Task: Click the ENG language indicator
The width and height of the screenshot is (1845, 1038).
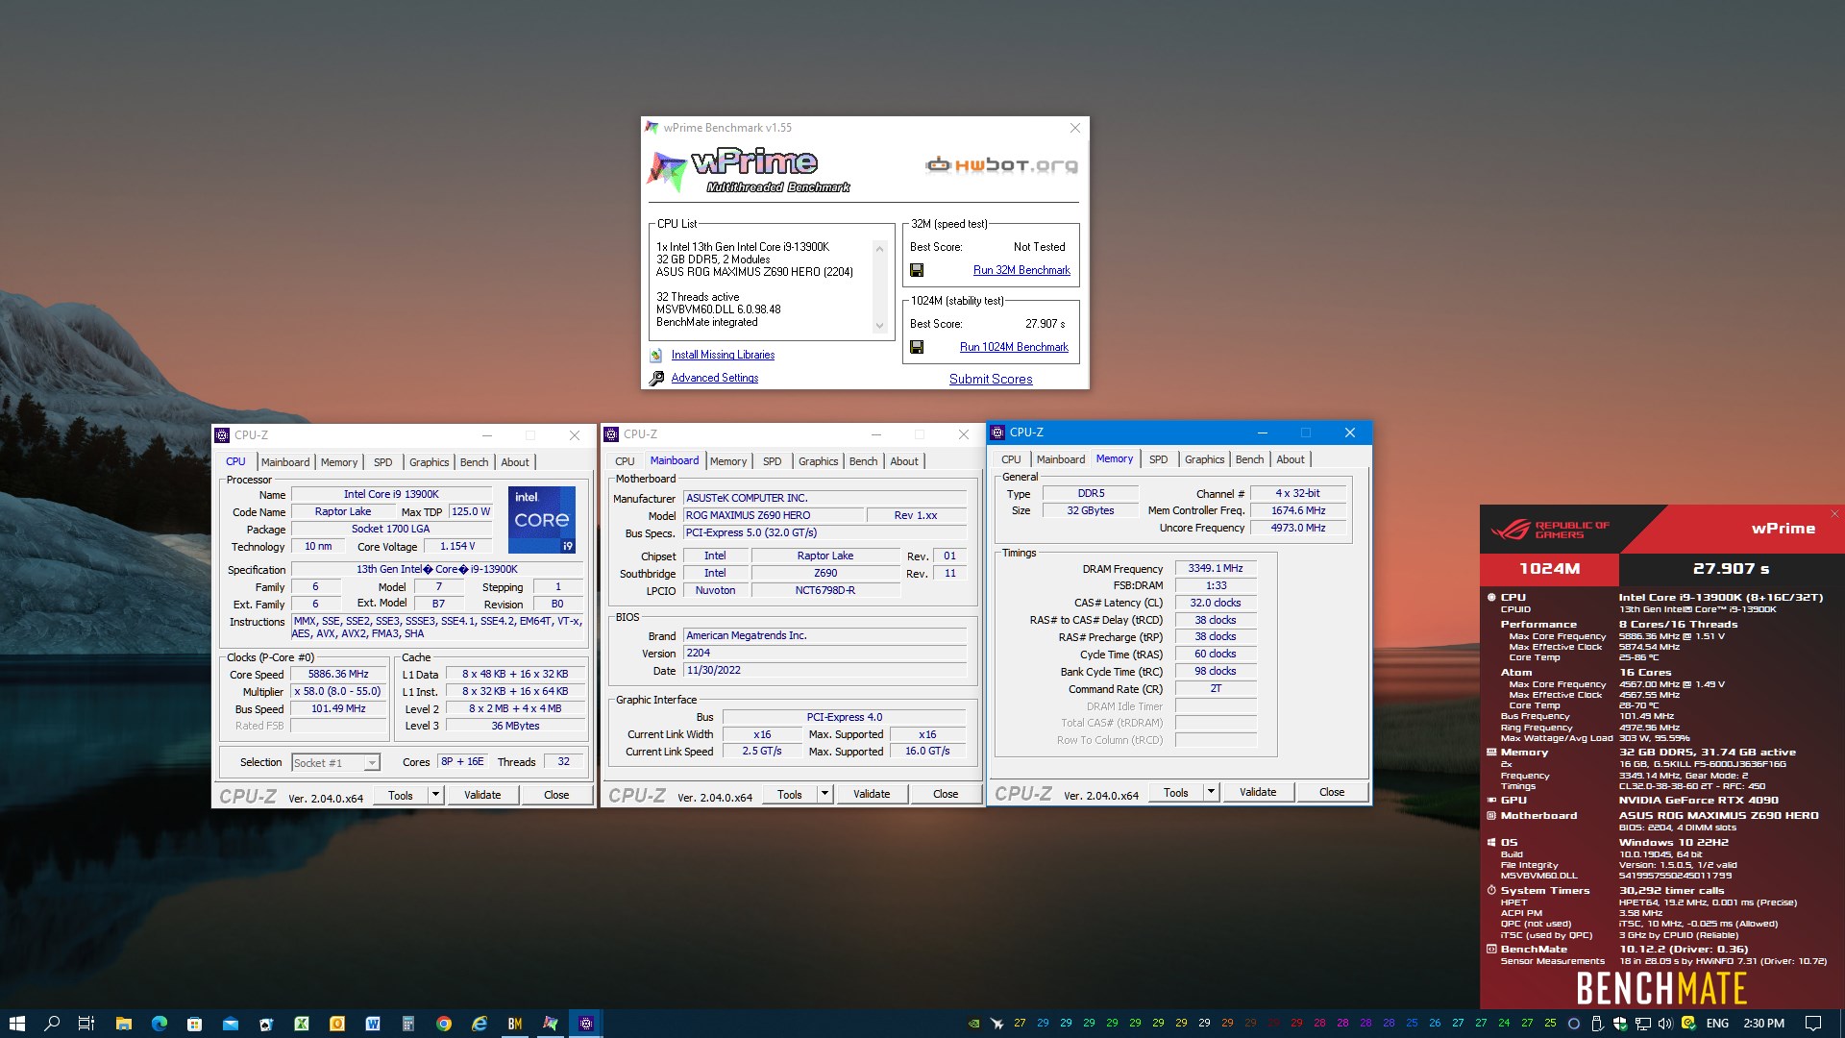Action: pos(1717,1024)
